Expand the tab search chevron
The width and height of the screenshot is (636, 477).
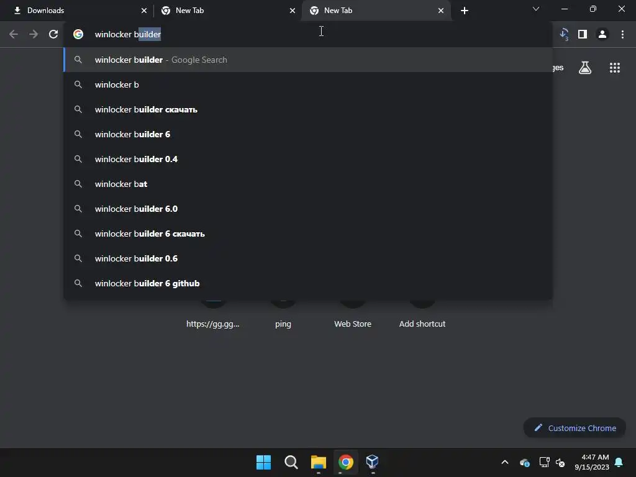(x=536, y=9)
